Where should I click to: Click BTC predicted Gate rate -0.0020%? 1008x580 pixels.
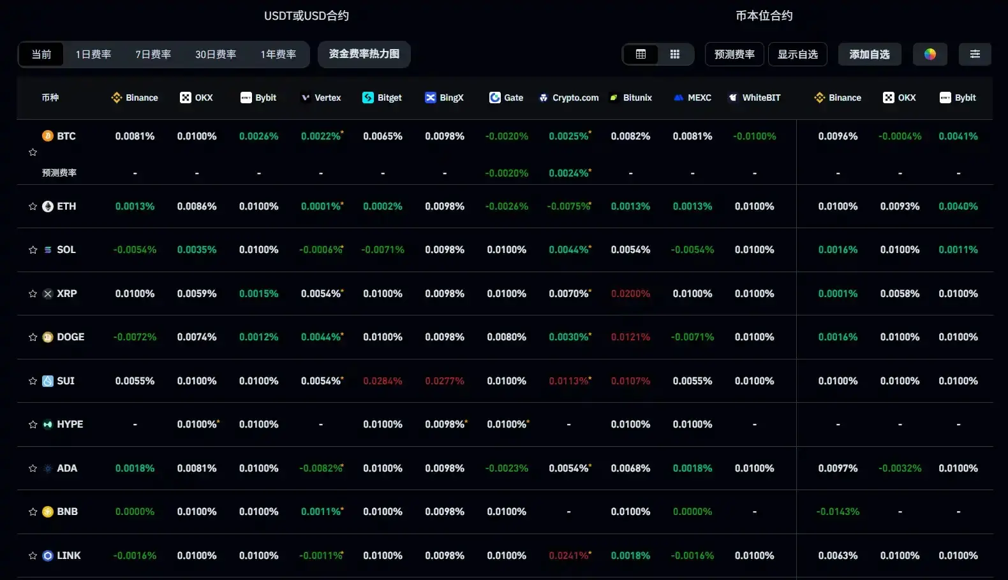[507, 173]
